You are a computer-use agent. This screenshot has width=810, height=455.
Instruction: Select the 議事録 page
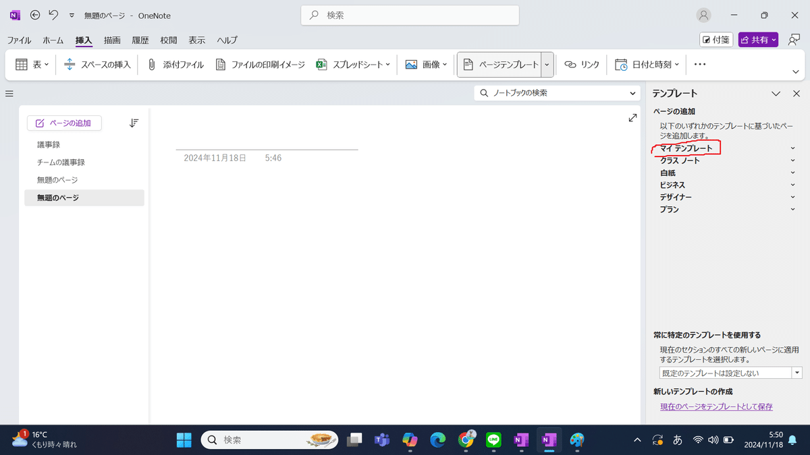point(84,144)
